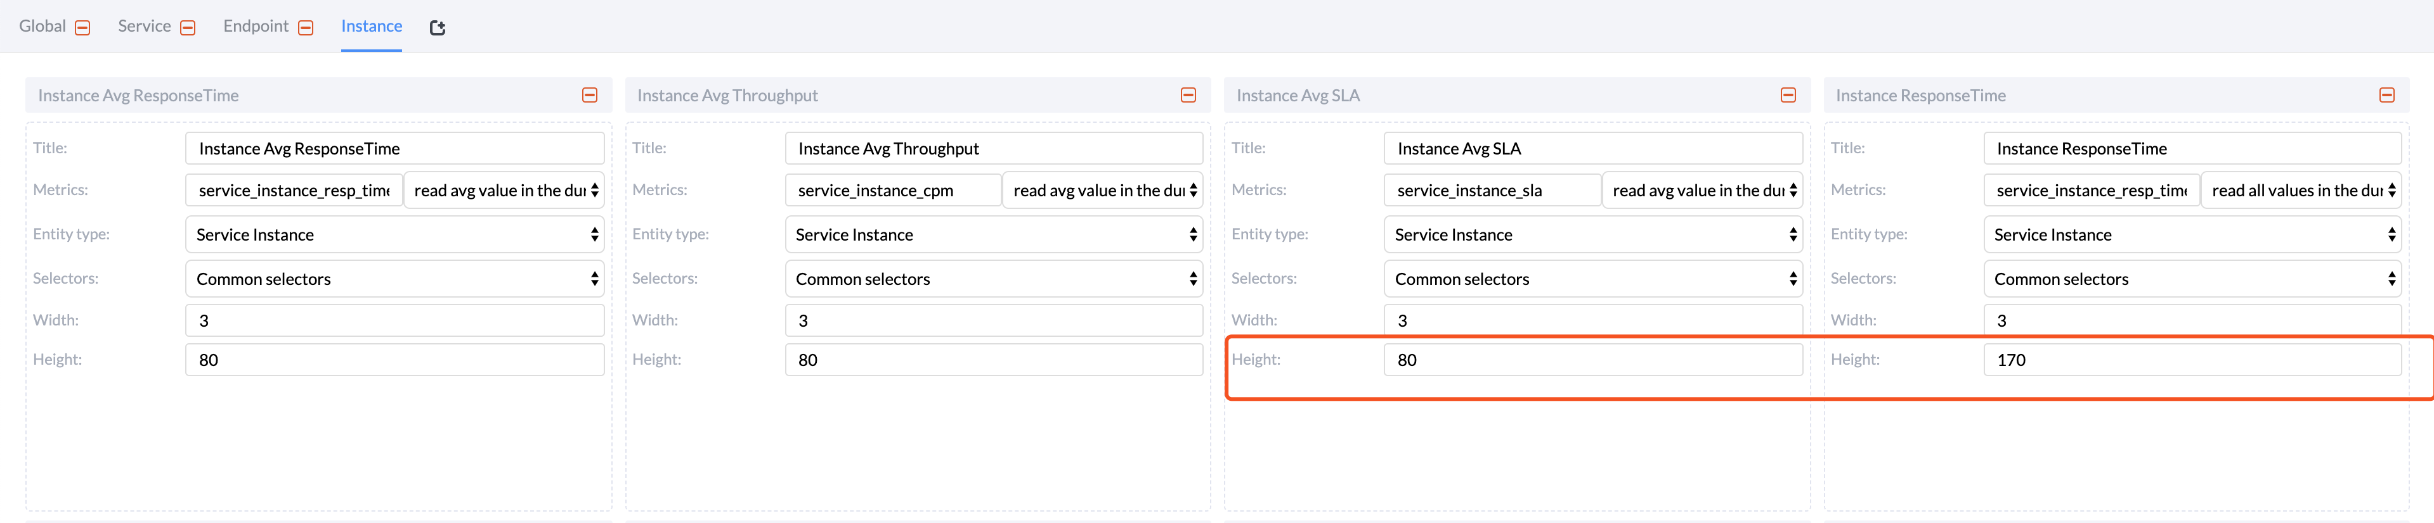This screenshot has height=523, width=2434.
Task: Click the service_instance_cpm metrics field
Action: tap(892, 190)
